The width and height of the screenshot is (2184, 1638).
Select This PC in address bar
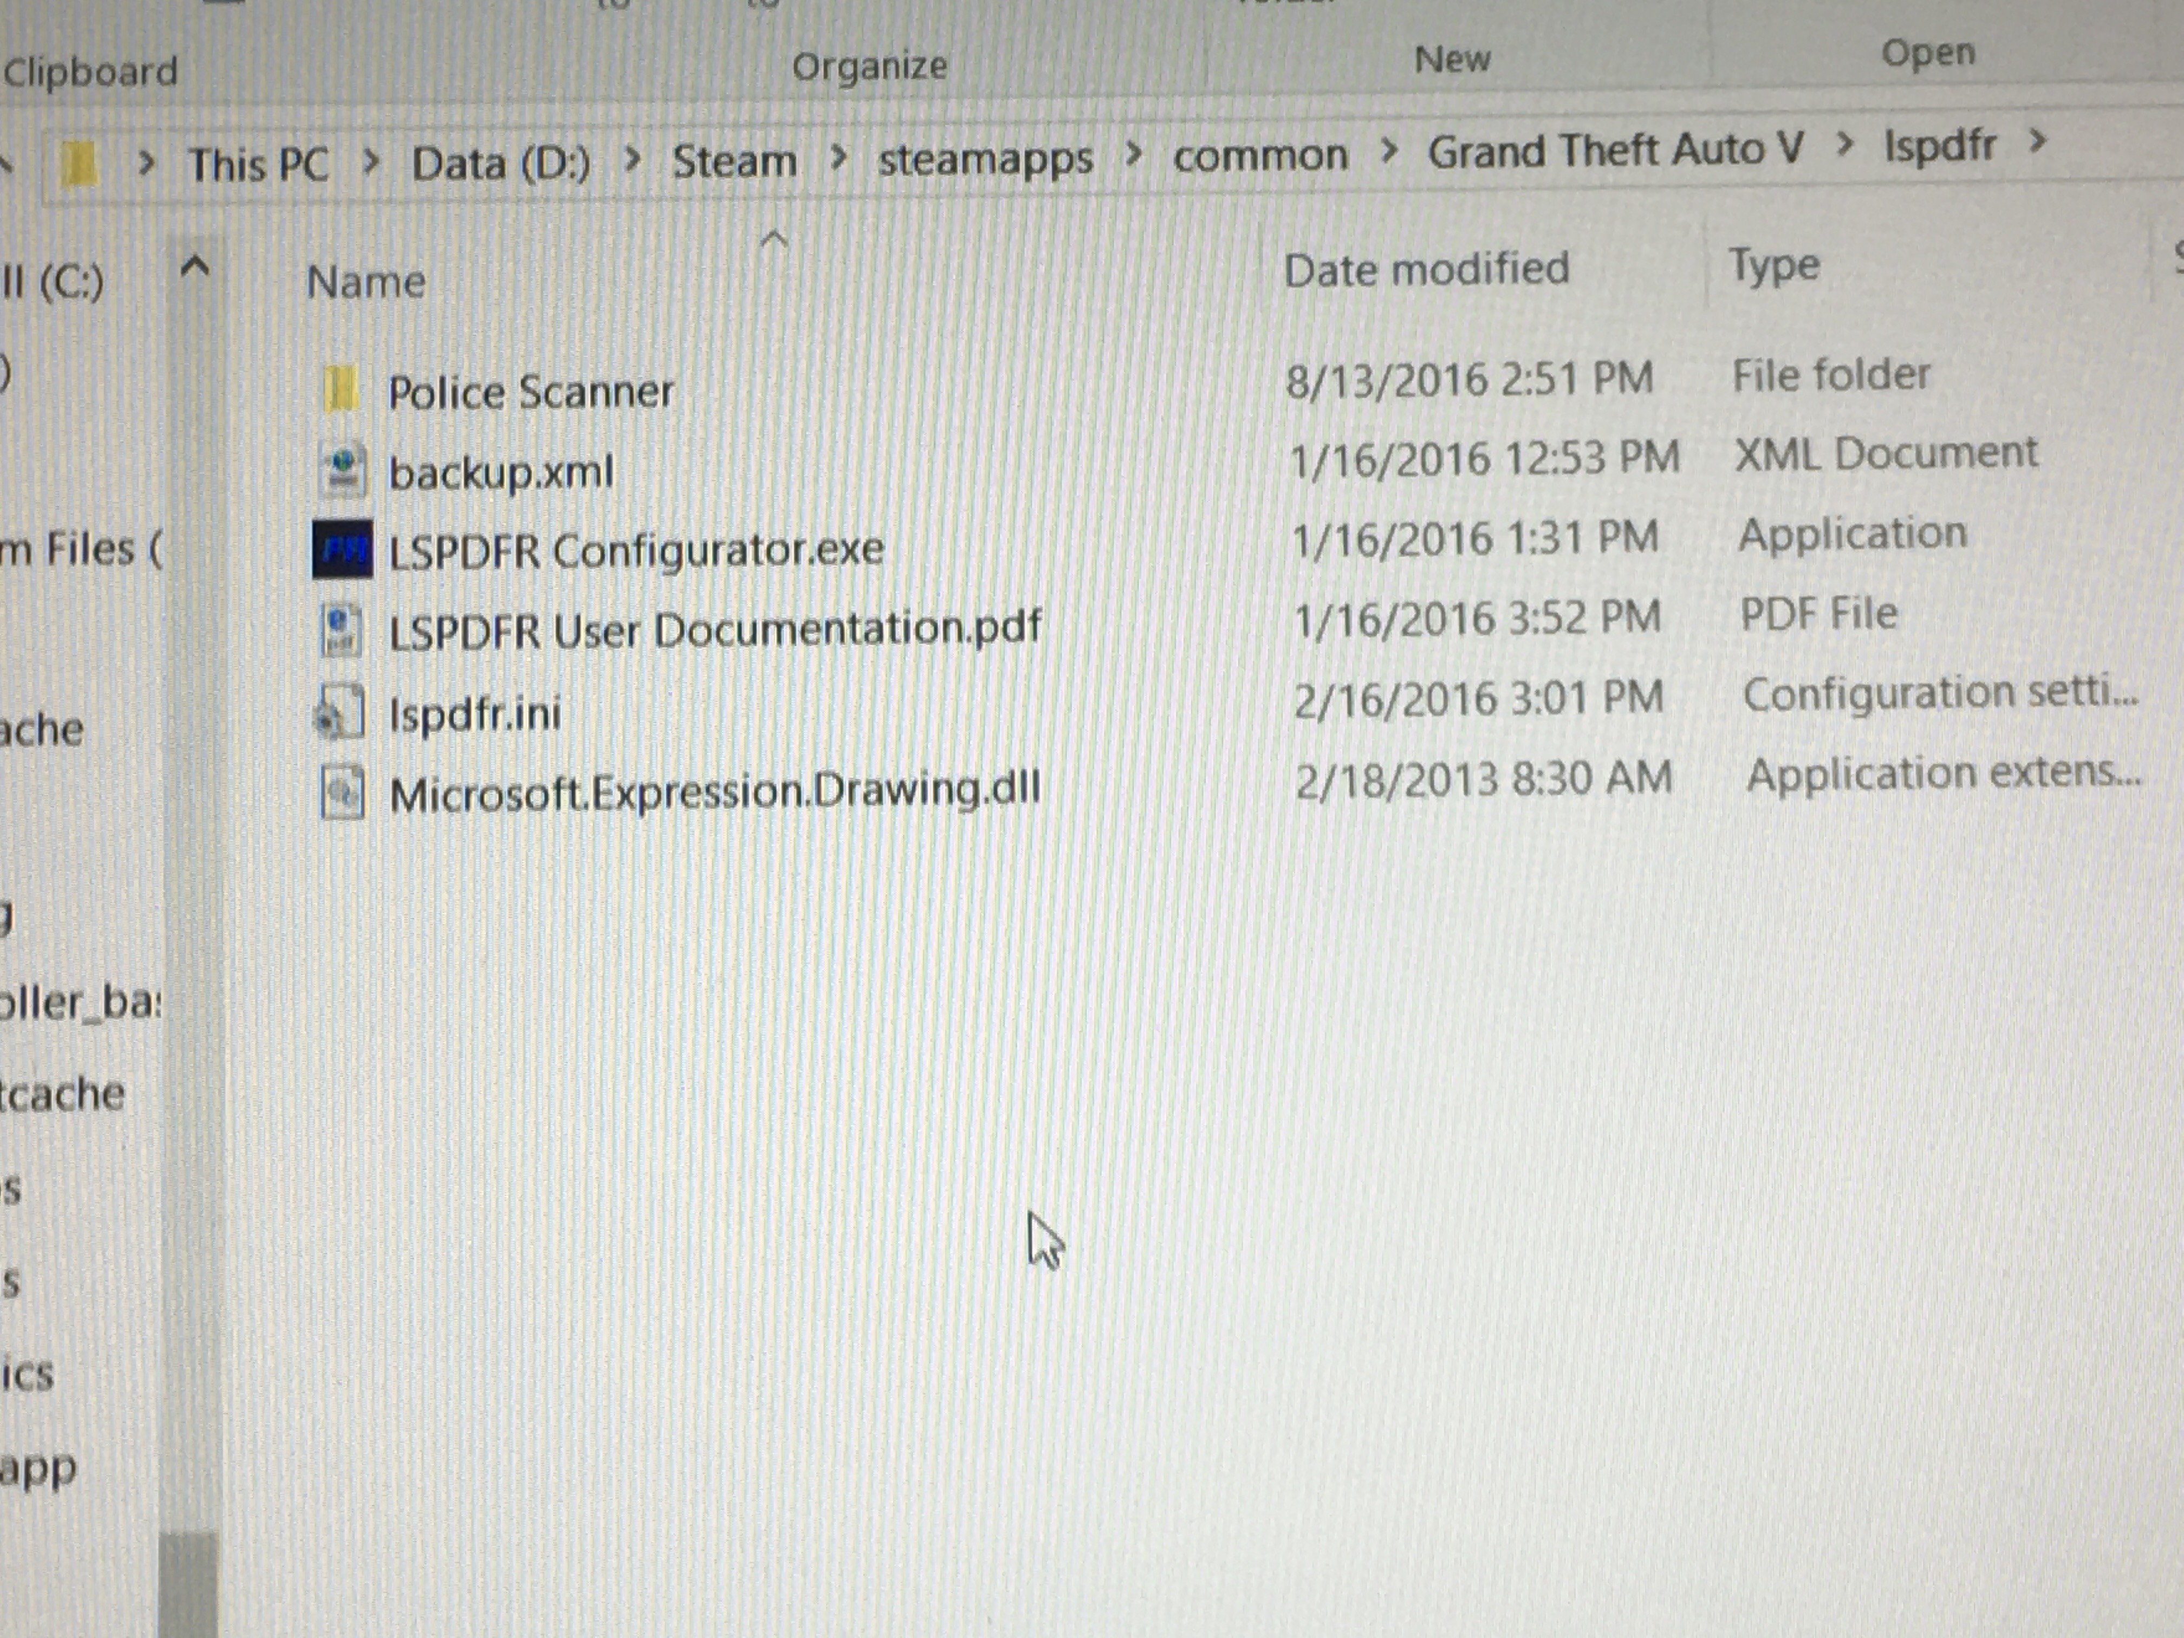click(x=258, y=164)
